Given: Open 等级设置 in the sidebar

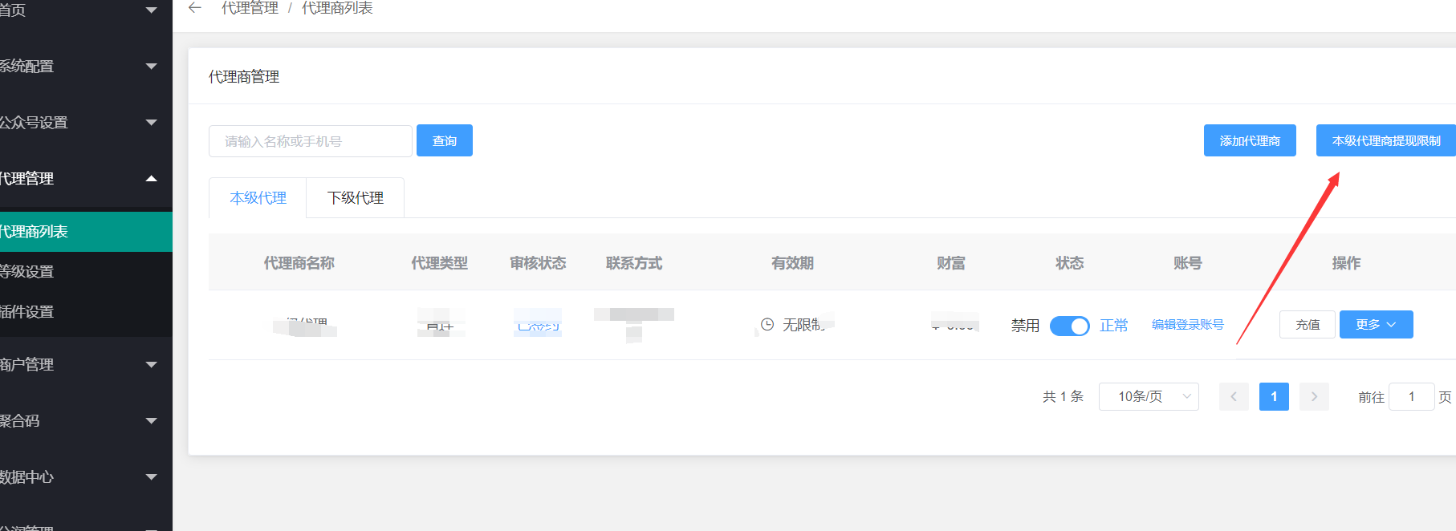Looking at the screenshot, I should [86, 272].
